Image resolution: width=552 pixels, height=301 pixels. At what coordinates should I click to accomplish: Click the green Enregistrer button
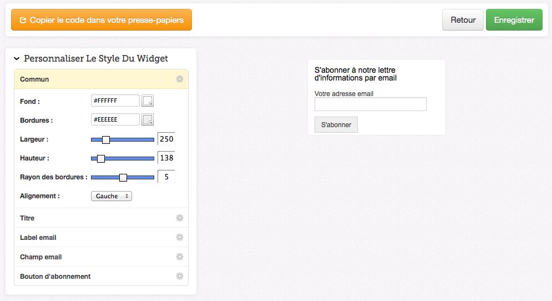(x=514, y=20)
